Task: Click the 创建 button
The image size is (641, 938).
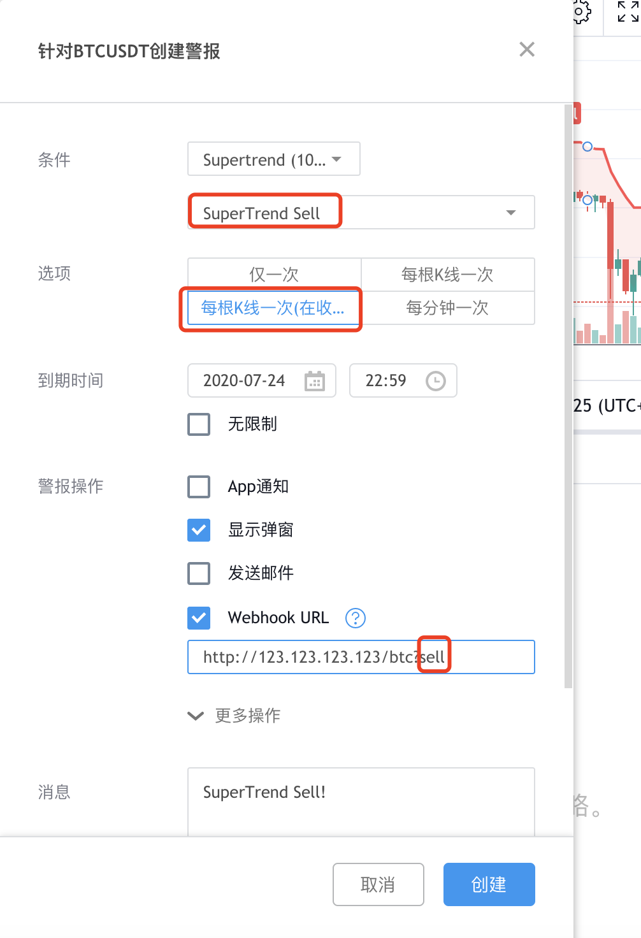Action: (489, 884)
